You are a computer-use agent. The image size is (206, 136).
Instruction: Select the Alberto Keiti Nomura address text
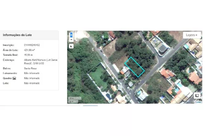pos(41,61)
